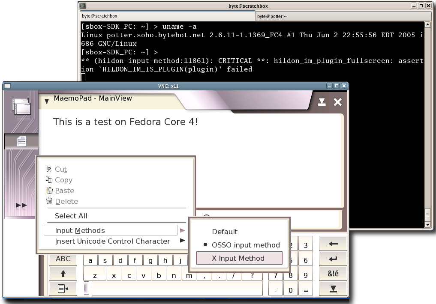Tap the number 3 key
The height and width of the screenshot is (304, 436).
click(306, 244)
